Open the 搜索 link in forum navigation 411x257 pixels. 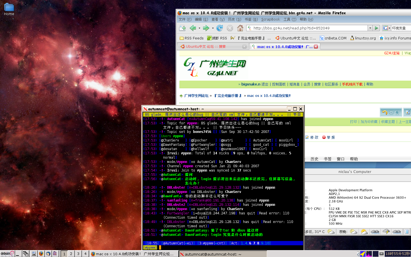coord(317,84)
